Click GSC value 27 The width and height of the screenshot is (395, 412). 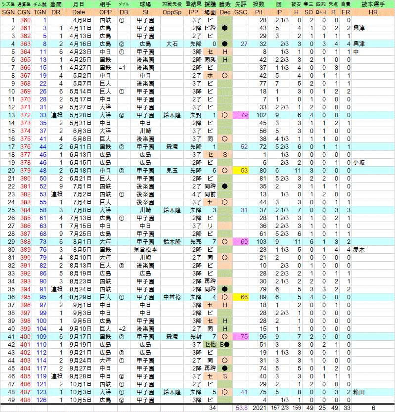click(244, 44)
